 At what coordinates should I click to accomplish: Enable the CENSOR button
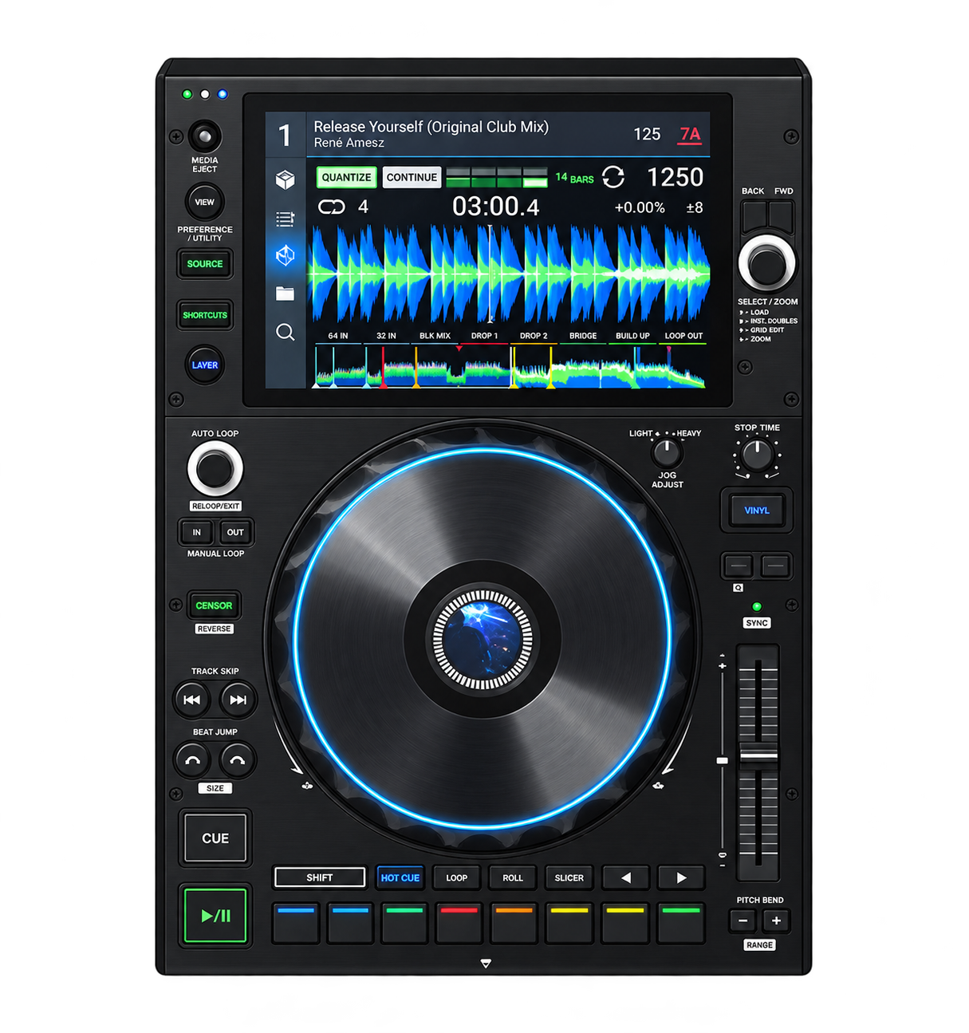[x=214, y=605]
